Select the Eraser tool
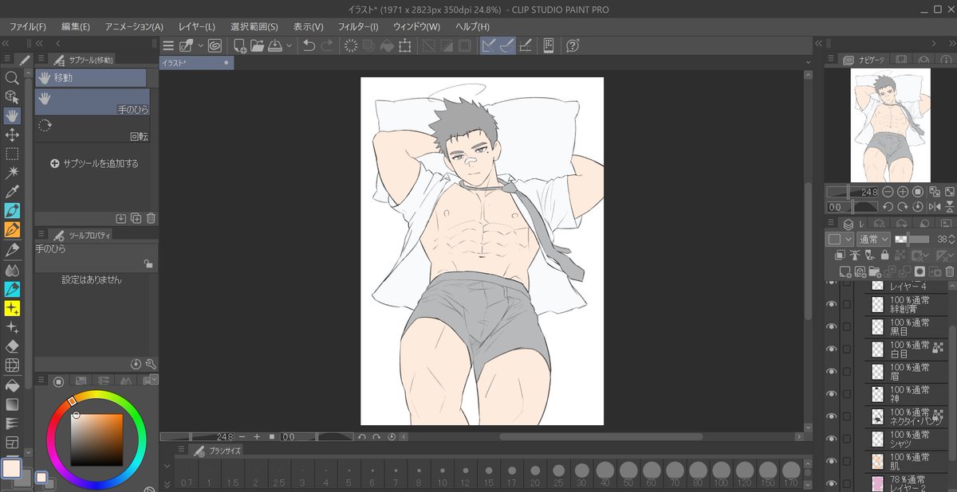 pos(12,346)
